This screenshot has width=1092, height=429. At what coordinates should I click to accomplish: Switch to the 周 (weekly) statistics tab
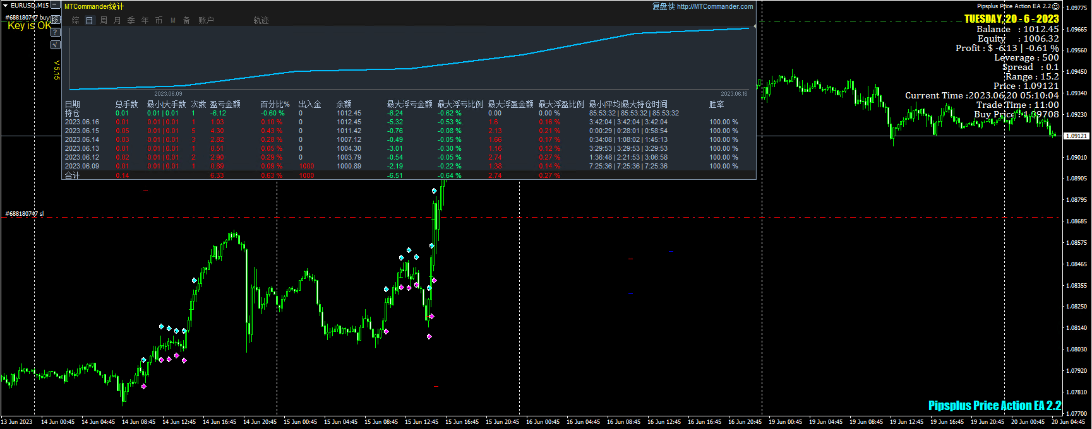click(x=104, y=20)
